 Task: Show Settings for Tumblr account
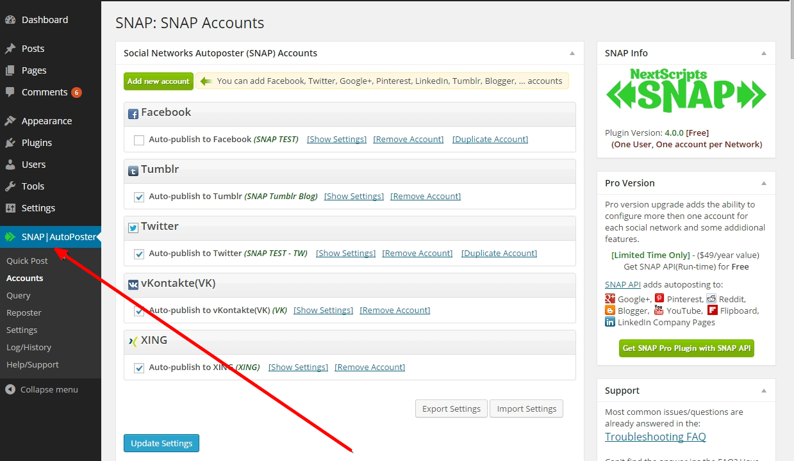pyautogui.click(x=354, y=196)
